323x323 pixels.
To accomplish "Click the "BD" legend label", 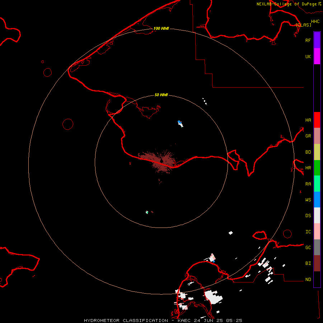I will [308, 152].
